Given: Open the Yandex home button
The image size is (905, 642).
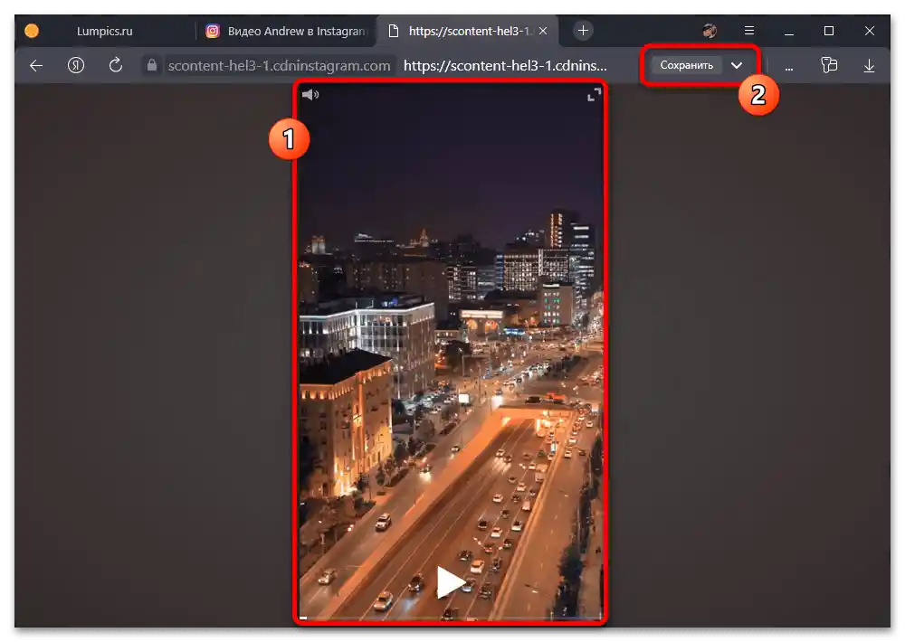Looking at the screenshot, I should (x=76, y=65).
